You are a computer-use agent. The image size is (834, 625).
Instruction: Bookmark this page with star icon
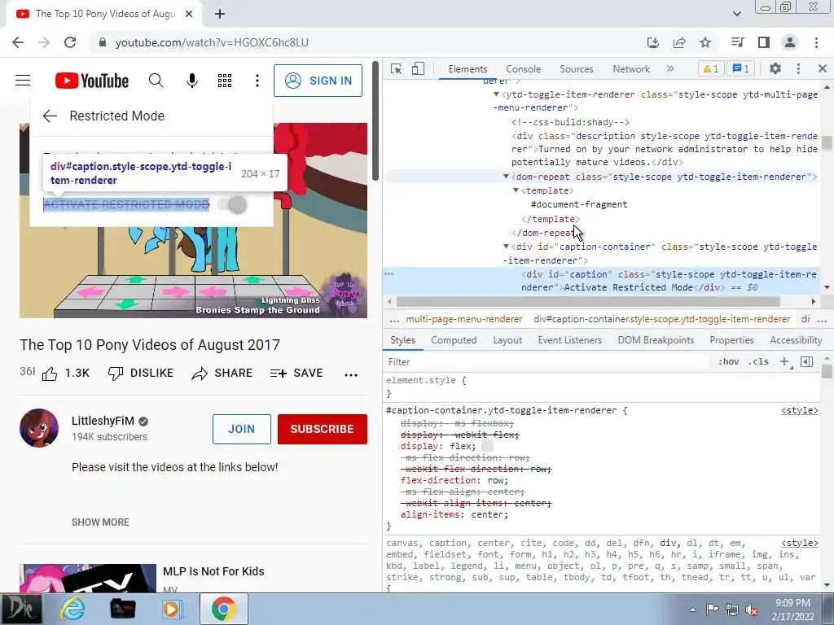tap(705, 42)
